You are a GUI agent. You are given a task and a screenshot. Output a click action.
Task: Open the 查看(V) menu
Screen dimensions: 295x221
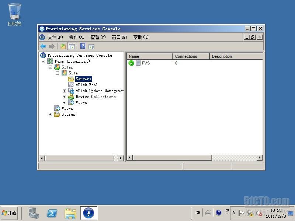tap(98, 37)
